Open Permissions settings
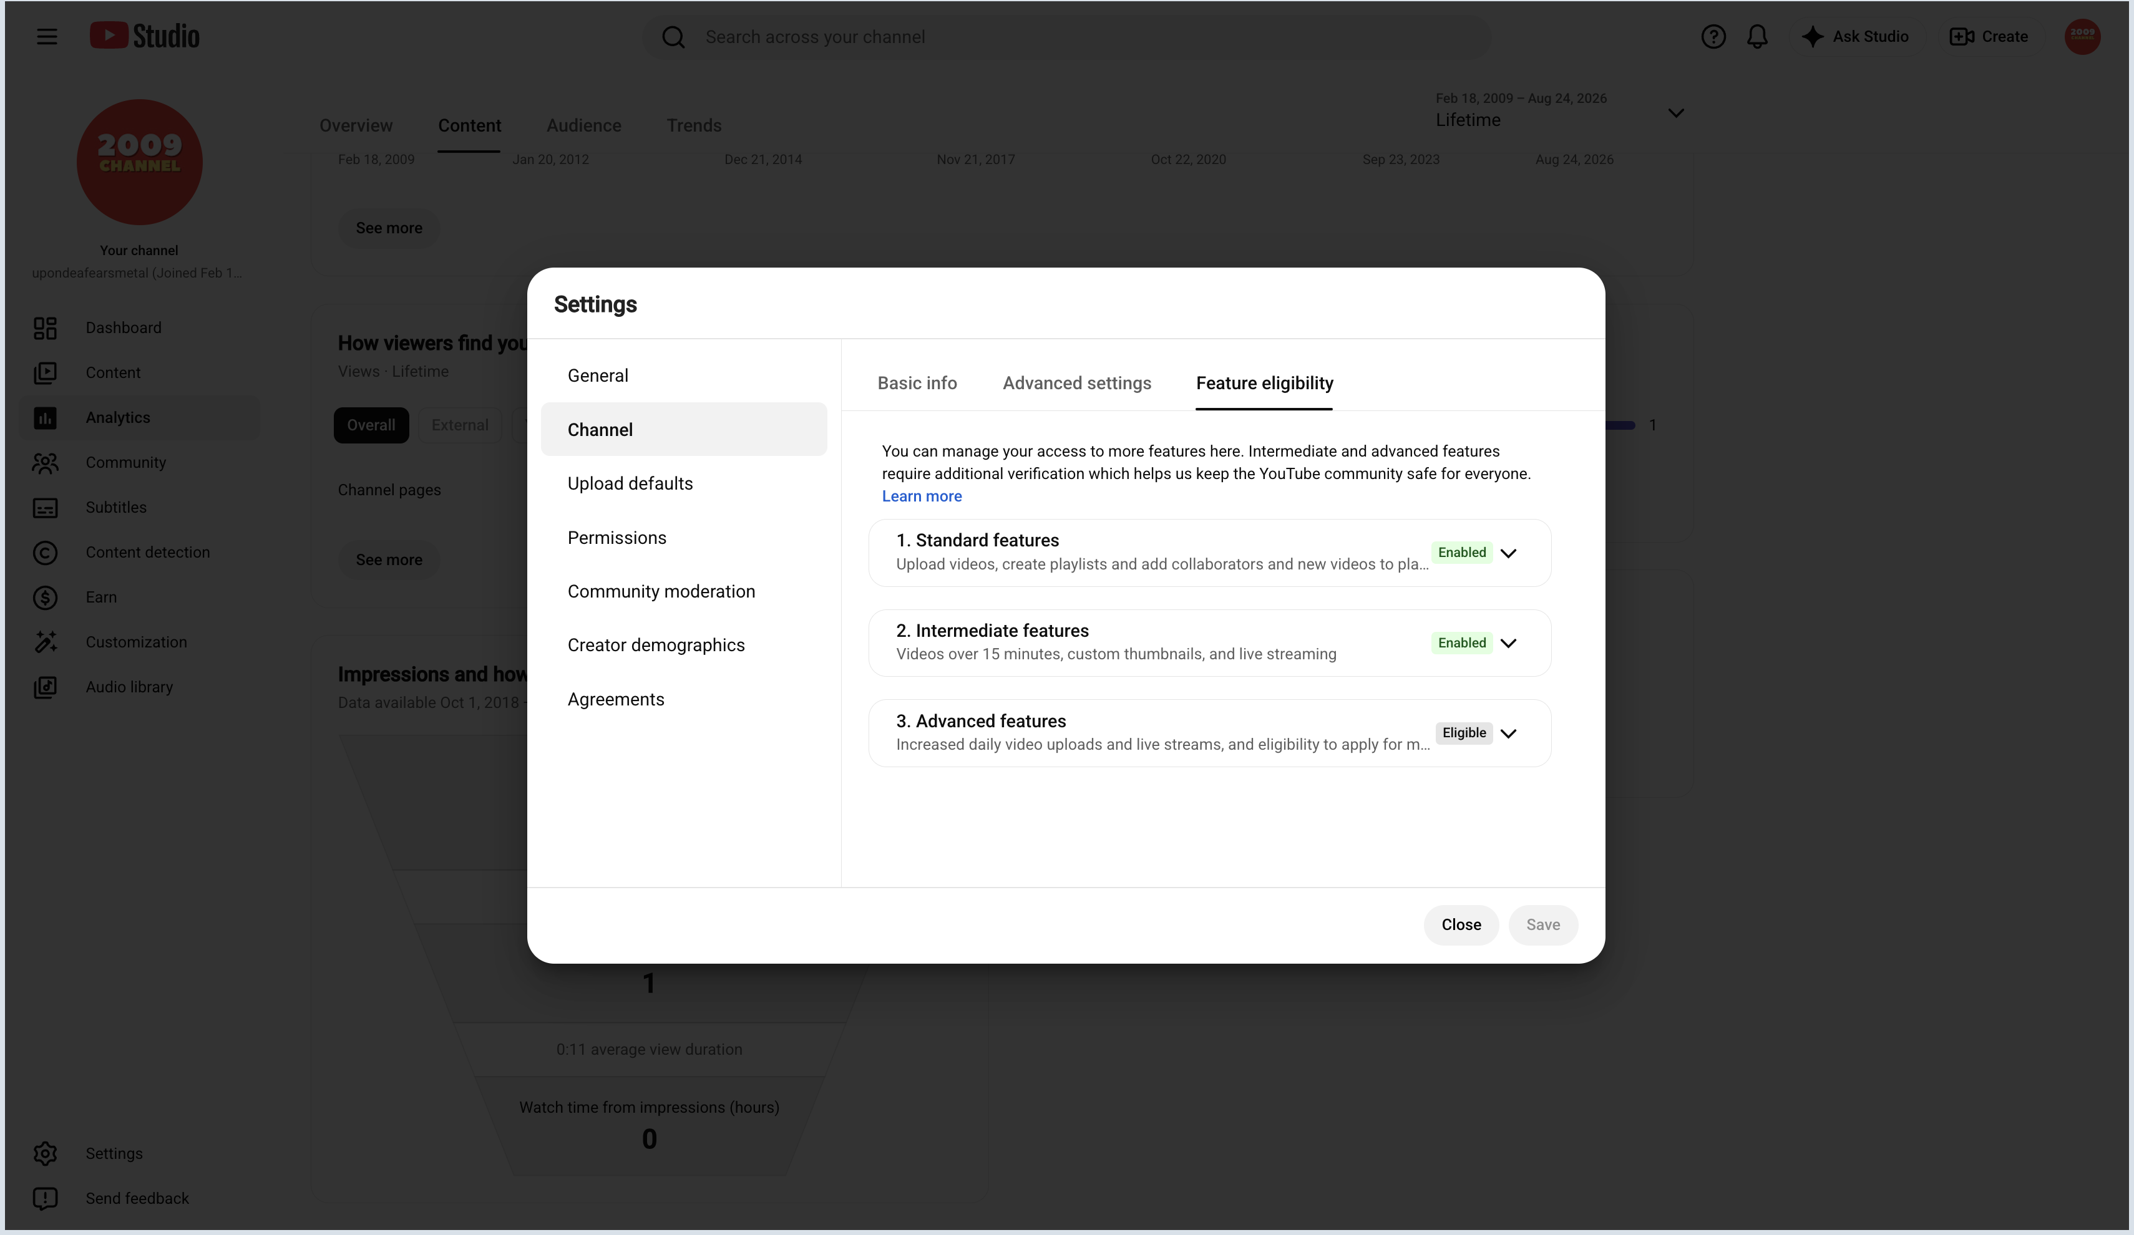Viewport: 2134px width, 1235px height. tap(683, 538)
